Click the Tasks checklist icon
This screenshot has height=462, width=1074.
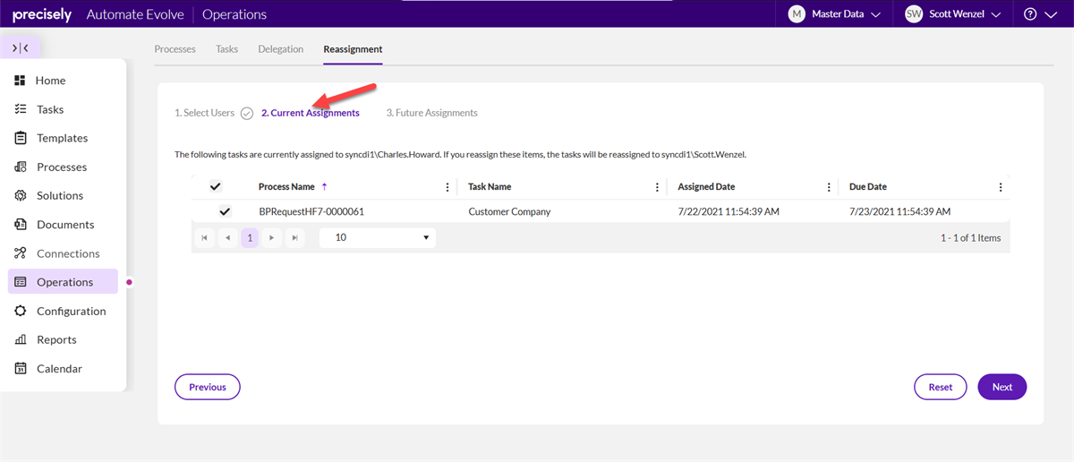coord(20,109)
